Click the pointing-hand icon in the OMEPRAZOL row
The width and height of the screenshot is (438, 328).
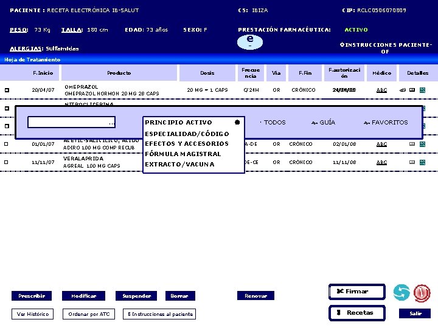coord(403,90)
